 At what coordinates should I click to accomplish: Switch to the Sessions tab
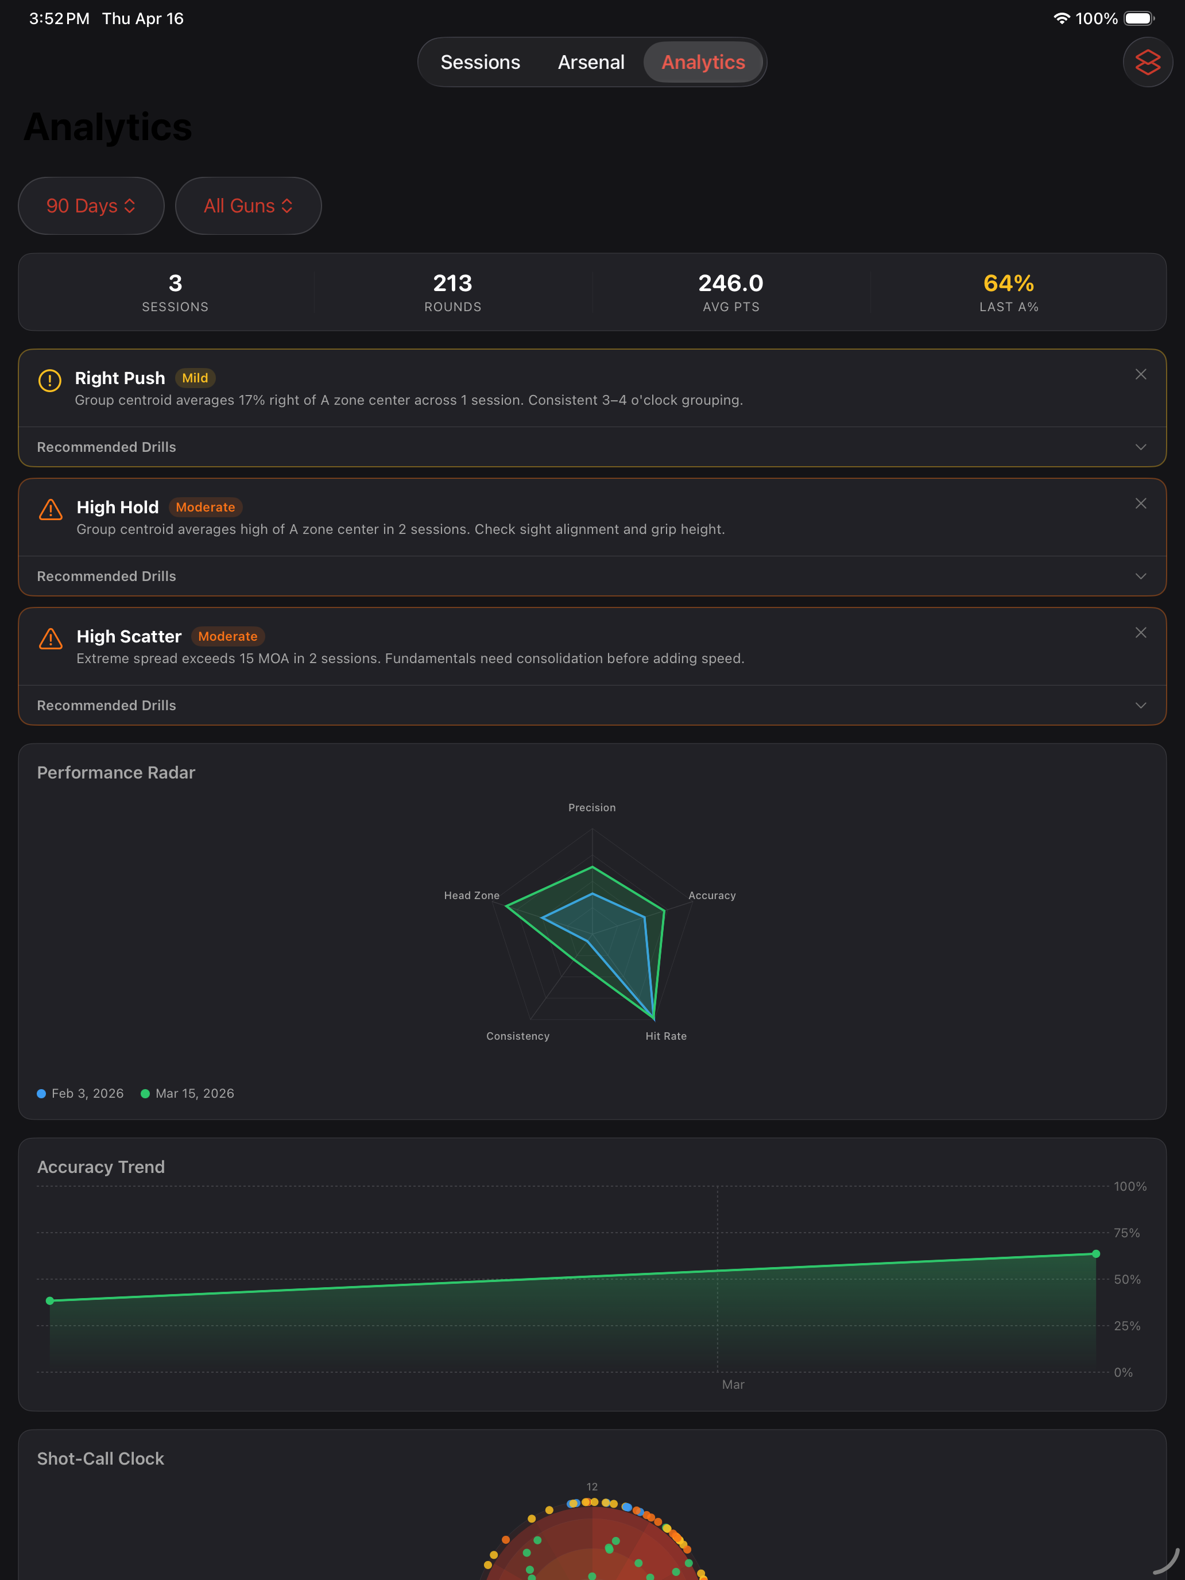(480, 62)
